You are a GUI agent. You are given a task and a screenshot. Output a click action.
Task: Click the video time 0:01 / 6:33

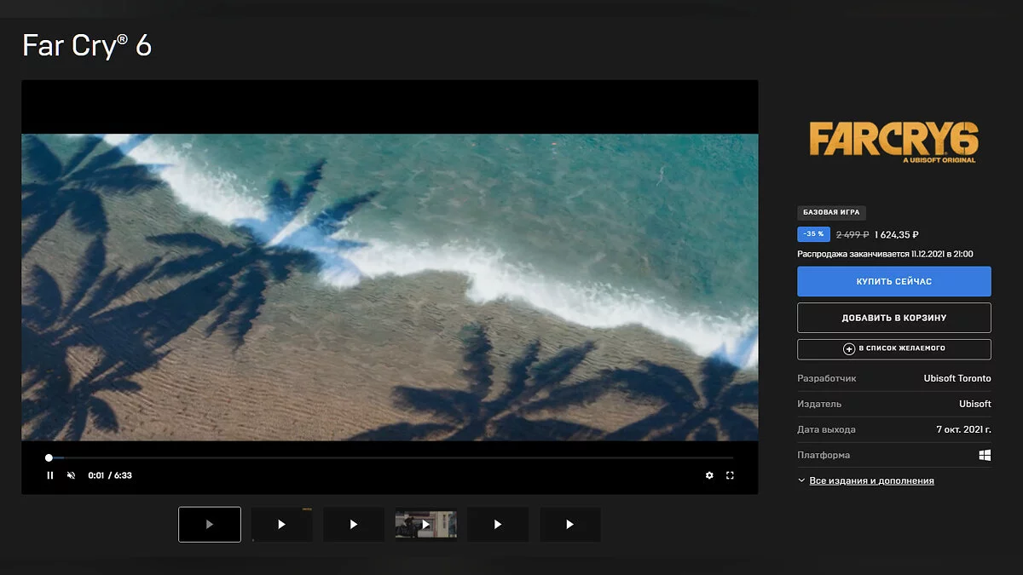[110, 475]
